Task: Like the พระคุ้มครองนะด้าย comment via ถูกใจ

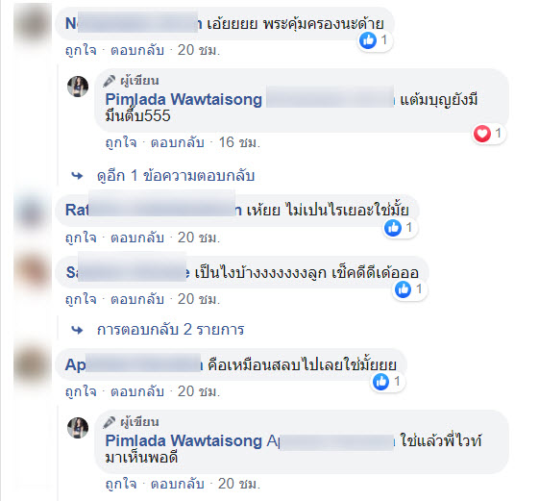Action: pos(81,50)
